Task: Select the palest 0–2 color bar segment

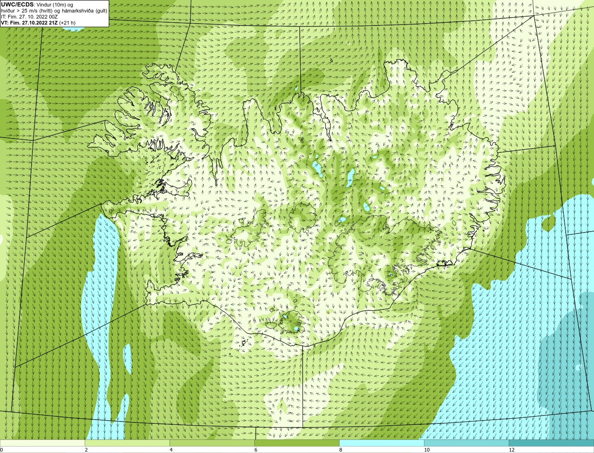Action: [43, 443]
